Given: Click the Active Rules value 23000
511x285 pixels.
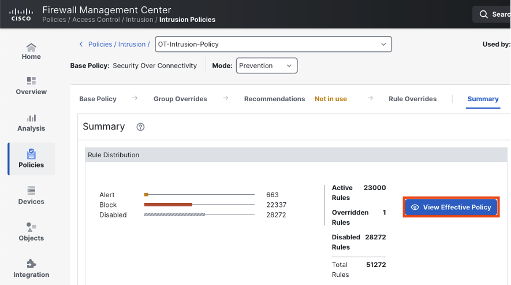Looking at the screenshot, I should click(375, 188).
